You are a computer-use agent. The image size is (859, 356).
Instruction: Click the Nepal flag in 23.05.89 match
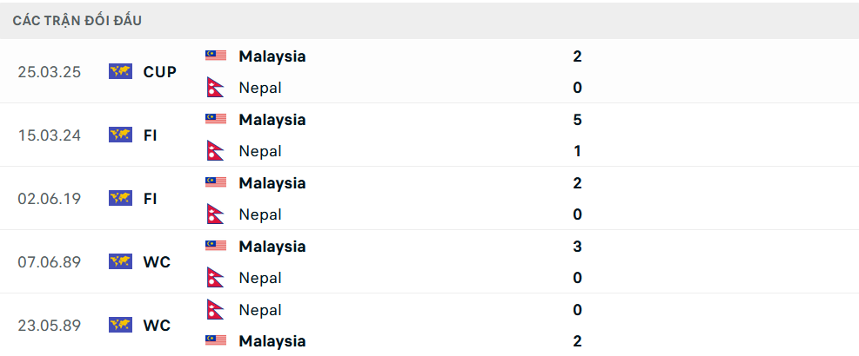click(x=216, y=310)
